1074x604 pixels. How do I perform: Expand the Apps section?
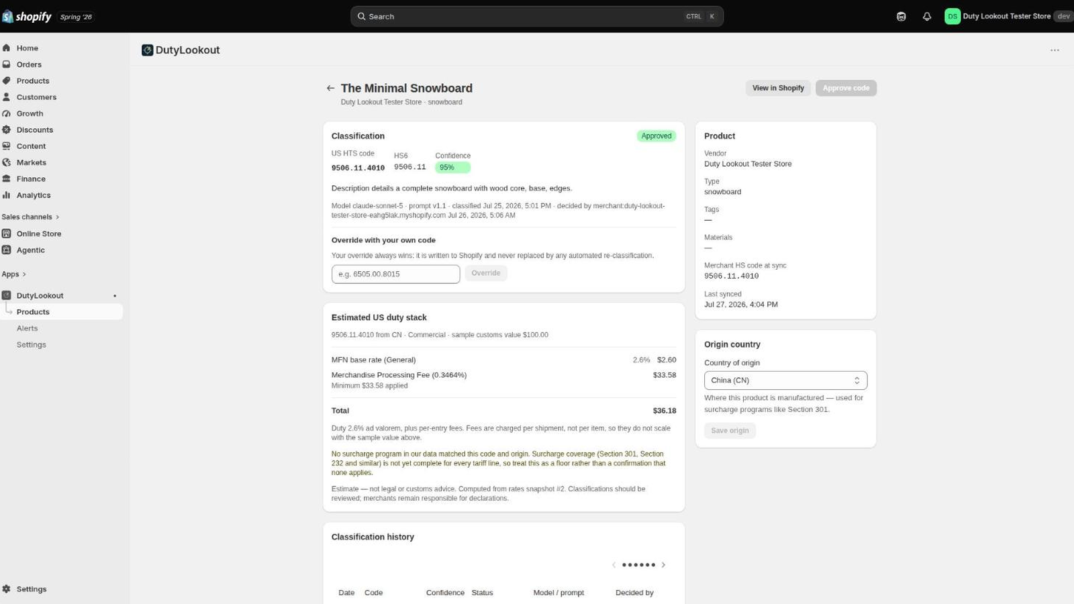14,274
